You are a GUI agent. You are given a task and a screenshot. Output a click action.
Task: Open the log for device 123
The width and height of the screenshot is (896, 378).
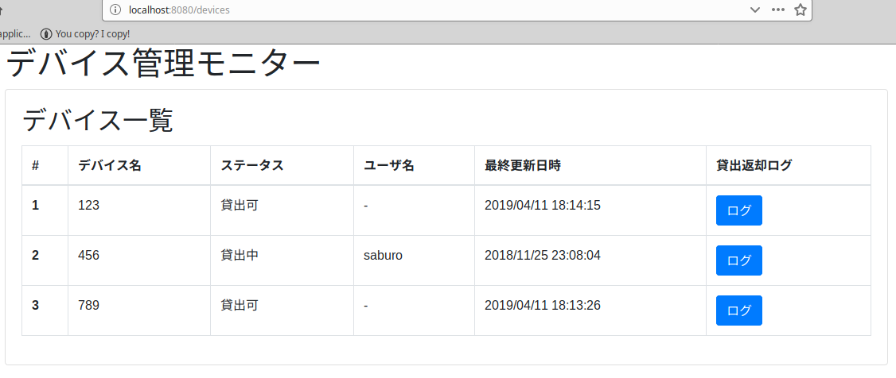click(738, 210)
